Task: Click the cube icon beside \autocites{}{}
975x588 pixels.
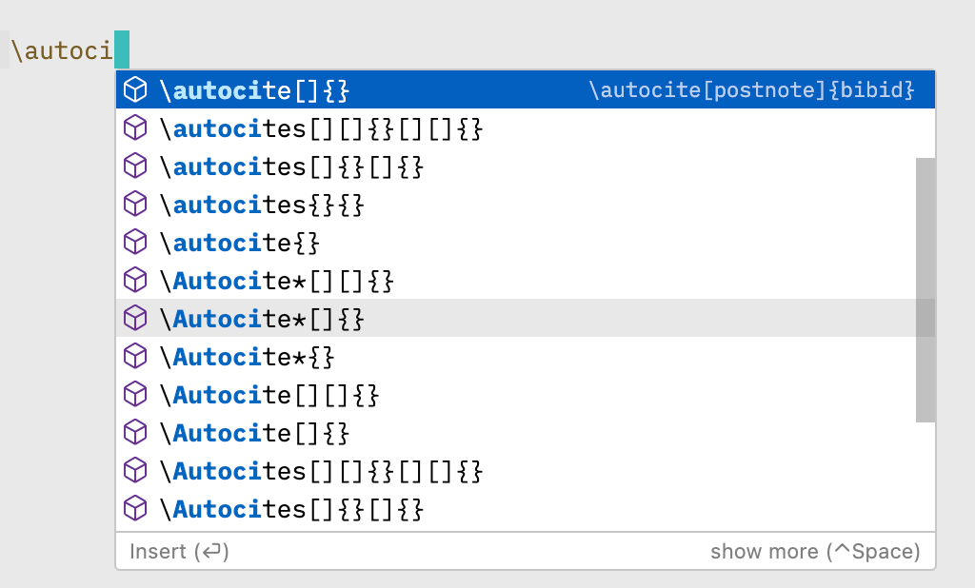Action: pyautogui.click(x=134, y=204)
